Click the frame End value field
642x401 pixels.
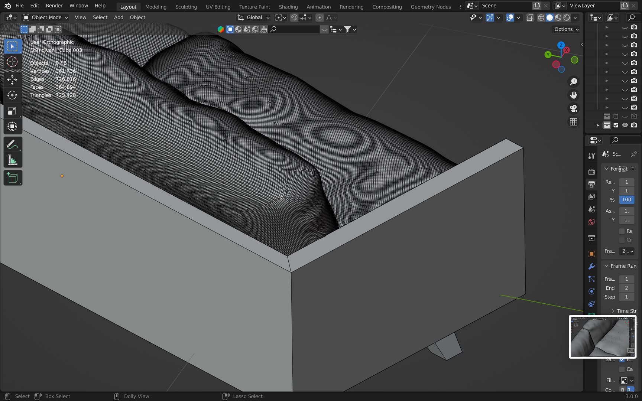626,288
